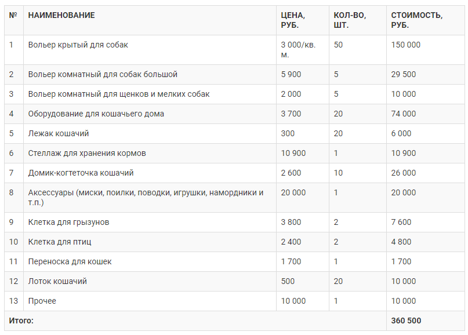This screenshot has height=335, width=468.
Task: Select the cell Стеллаж для хранения кормов
Action: point(150,153)
